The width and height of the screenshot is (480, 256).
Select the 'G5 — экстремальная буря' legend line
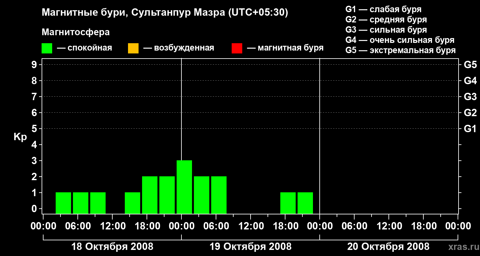[400, 50]
